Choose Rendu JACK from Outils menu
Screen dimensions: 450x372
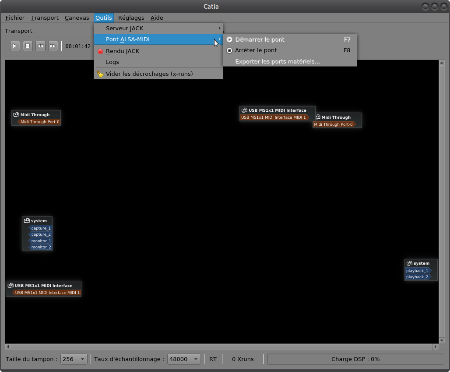[158, 51]
